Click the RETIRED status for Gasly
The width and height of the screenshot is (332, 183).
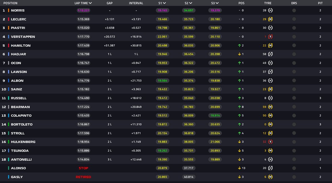tap(83, 177)
